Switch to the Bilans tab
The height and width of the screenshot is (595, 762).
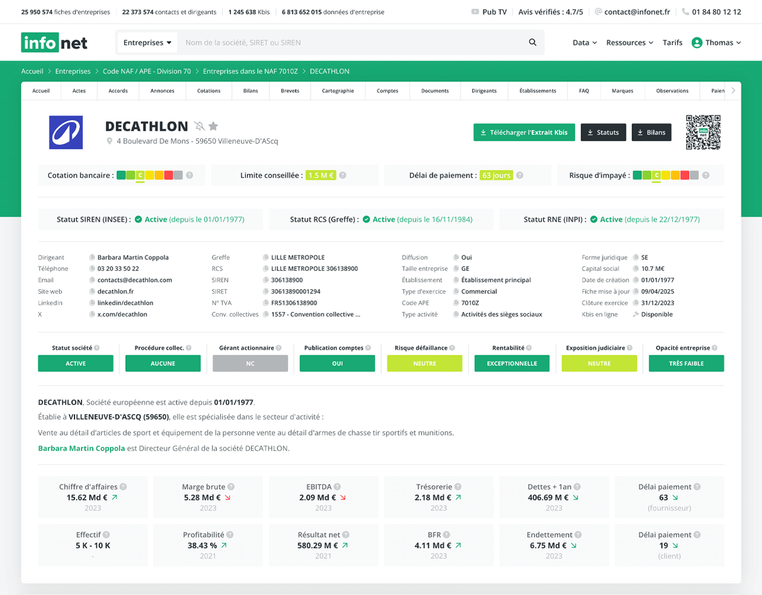click(251, 90)
